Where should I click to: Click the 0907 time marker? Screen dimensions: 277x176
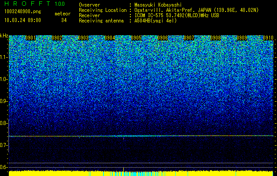(x=189, y=38)
